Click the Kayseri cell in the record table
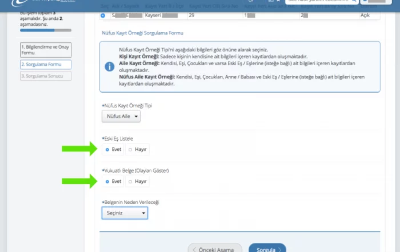This screenshot has height=252, width=400. 165,15
